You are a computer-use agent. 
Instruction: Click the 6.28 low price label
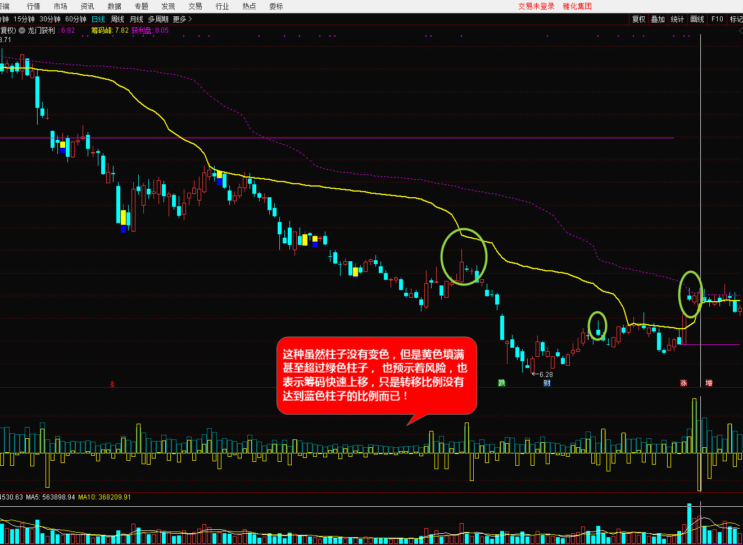546,374
